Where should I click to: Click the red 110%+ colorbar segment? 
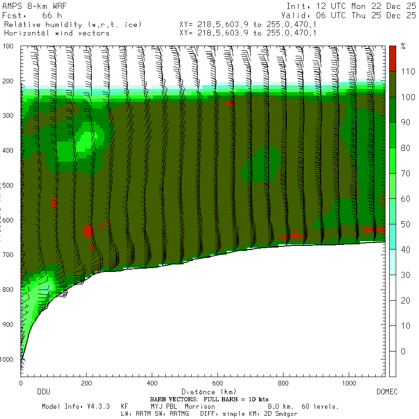(x=392, y=59)
